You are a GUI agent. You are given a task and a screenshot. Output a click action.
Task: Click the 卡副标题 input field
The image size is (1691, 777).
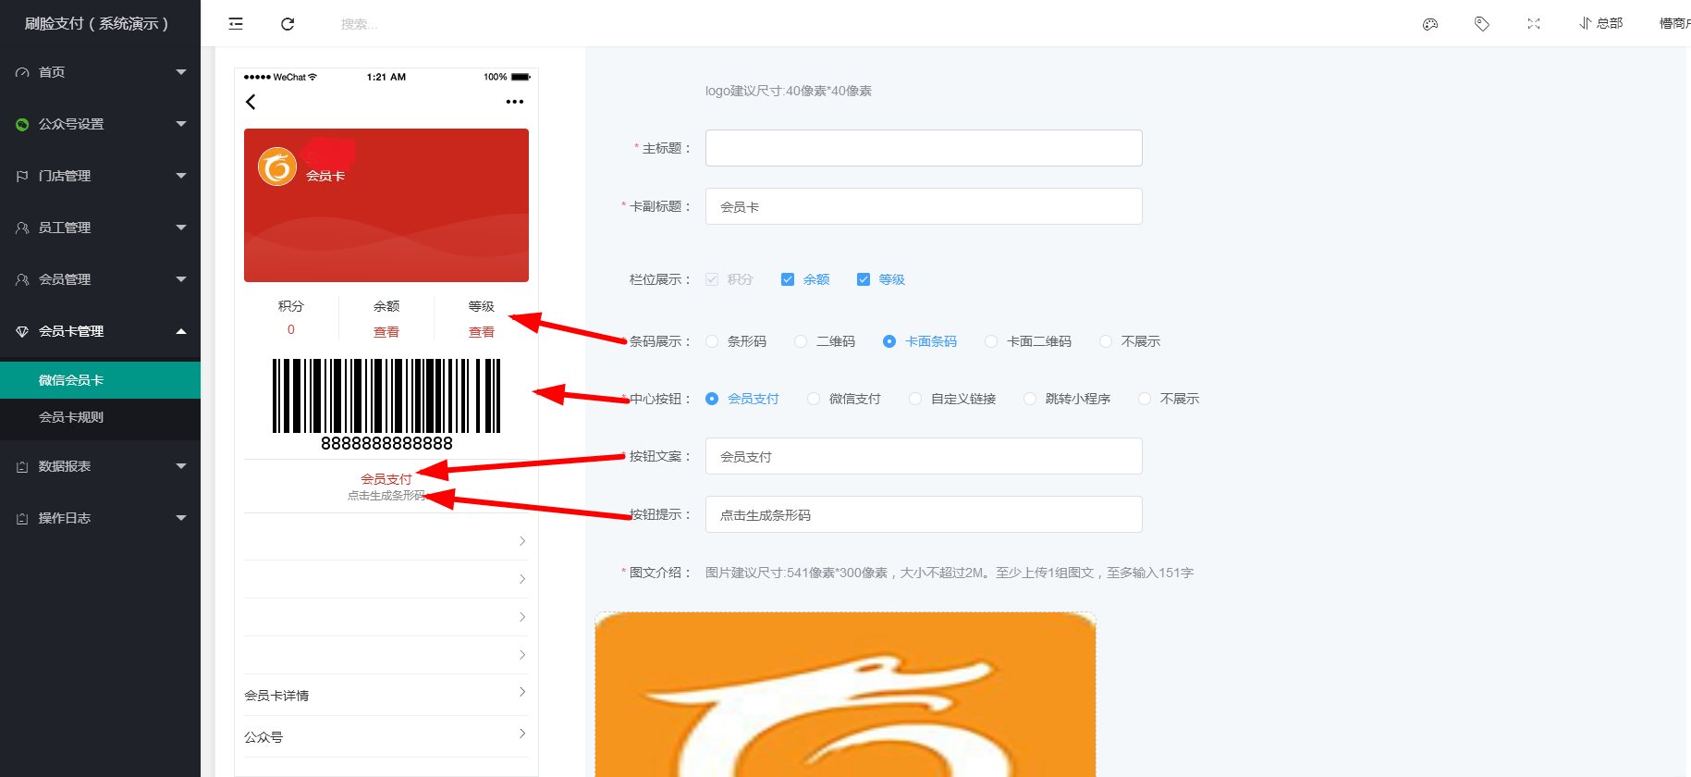[x=924, y=206]
